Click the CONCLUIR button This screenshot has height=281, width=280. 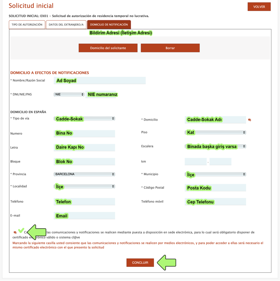(140, 263)
